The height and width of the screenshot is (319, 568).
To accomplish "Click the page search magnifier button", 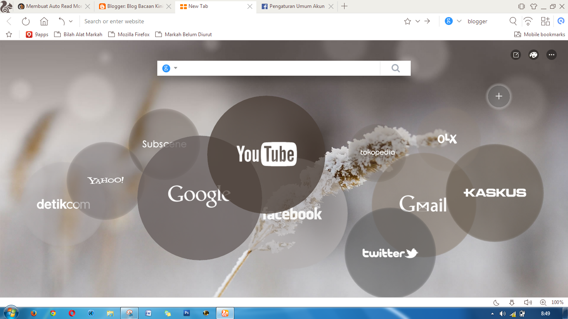I will click(395, 68).
